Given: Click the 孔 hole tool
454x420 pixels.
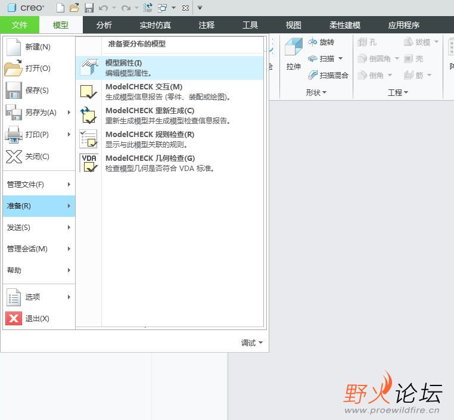Looking at the screenshot, I should pos(367,42).
